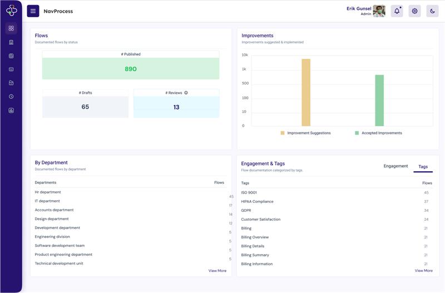Screen dimensions: 445x293
Task: Click the building icon in sidebar
Action: coord(11,42)
